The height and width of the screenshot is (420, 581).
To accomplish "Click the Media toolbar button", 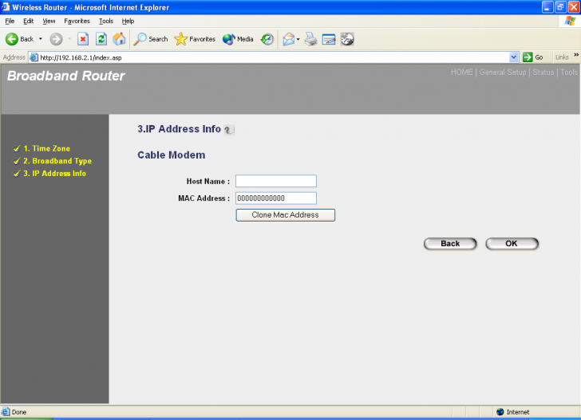I will 238,38.
